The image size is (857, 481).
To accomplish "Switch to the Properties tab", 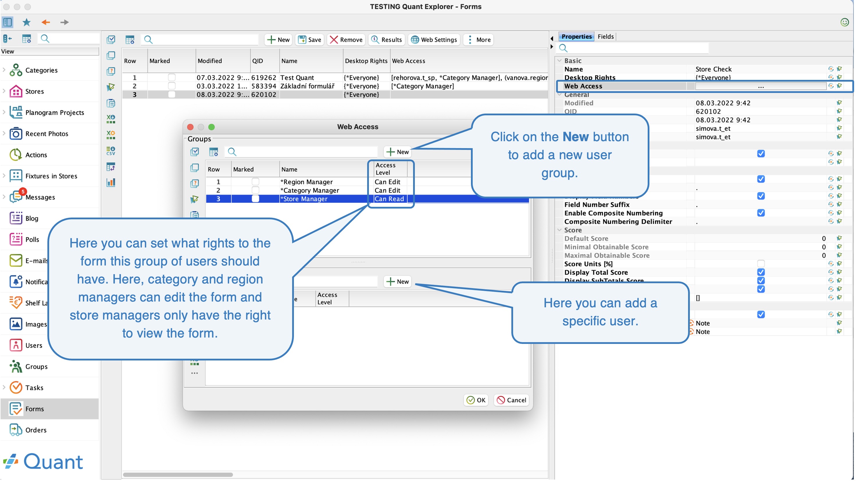I will pyautogui.click(x=576, y=37).
